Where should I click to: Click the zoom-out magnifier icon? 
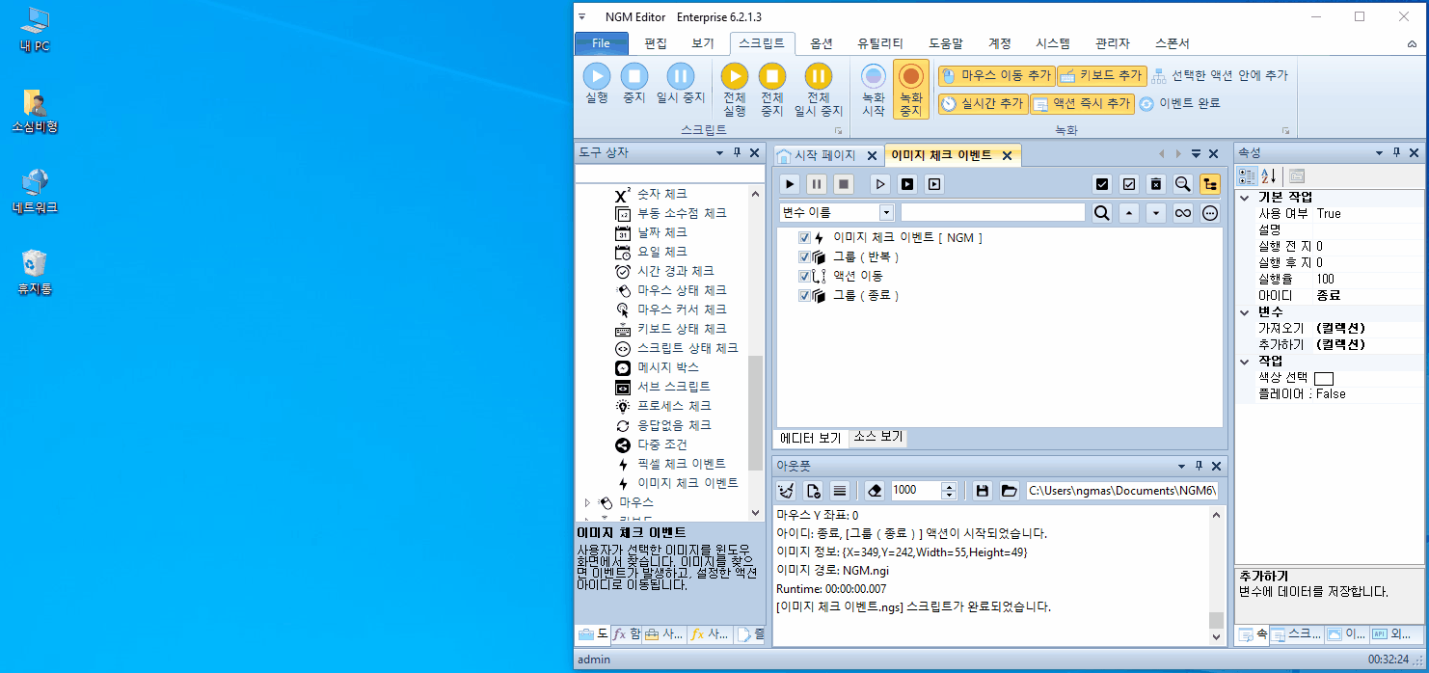click(1182, 184)
